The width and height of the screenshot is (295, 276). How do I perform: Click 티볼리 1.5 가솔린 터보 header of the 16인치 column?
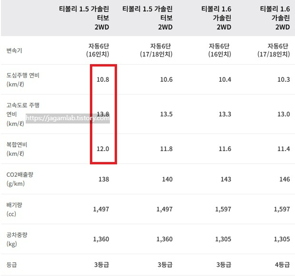point(84,18)
